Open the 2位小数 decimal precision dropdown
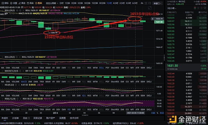Screen dimensions: 208x125 [x=172, y=8]
